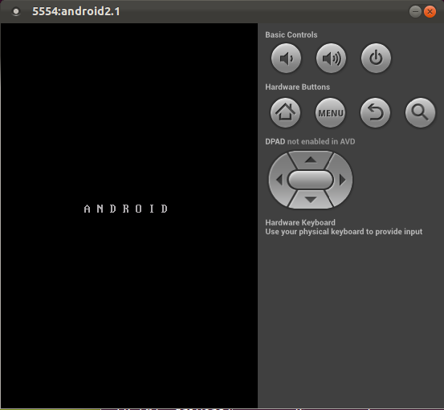Image resolution: width=444 pixels, height=410 pixels.
Task: Go to the Home hardware button
Action: 286,113
